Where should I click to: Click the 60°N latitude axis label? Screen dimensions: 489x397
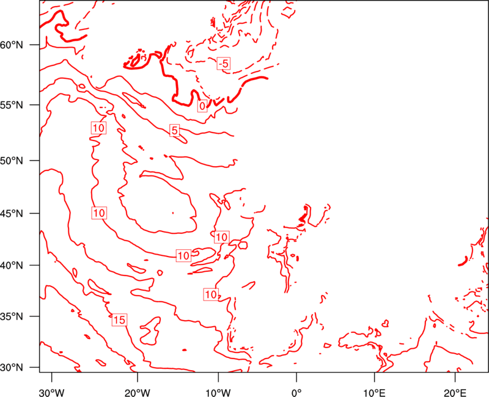point(12,45)
